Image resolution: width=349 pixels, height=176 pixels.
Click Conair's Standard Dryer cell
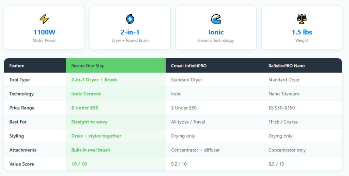[x=214, y=80]
